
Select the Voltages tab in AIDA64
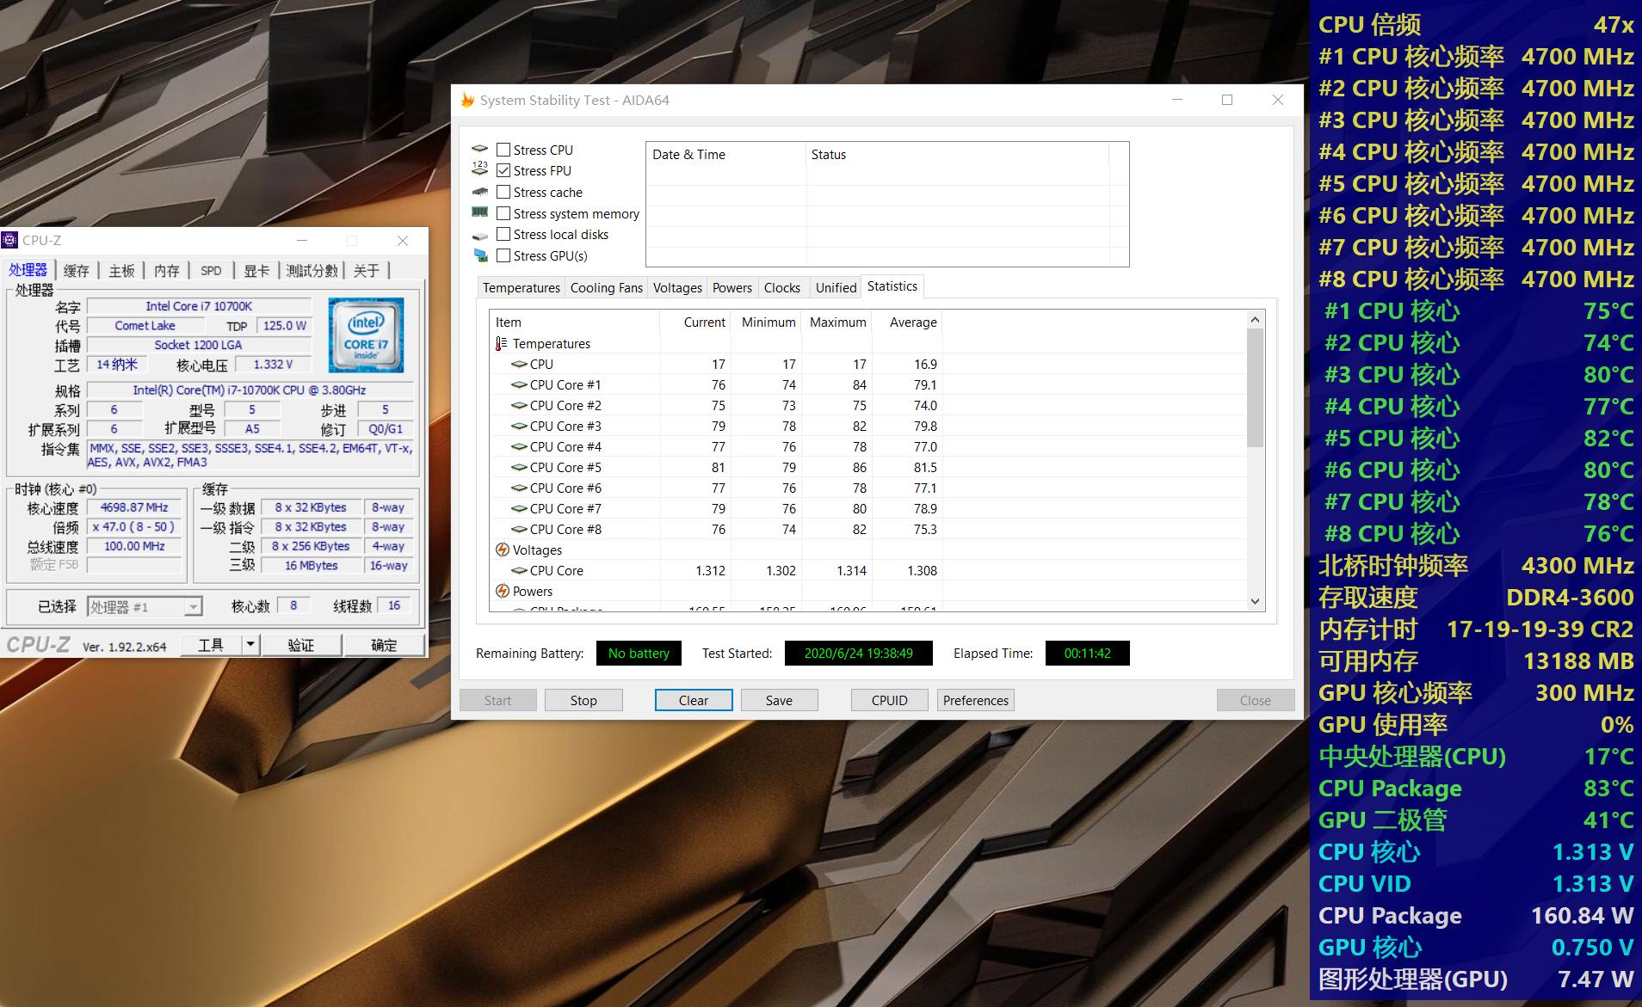[677, 288]
